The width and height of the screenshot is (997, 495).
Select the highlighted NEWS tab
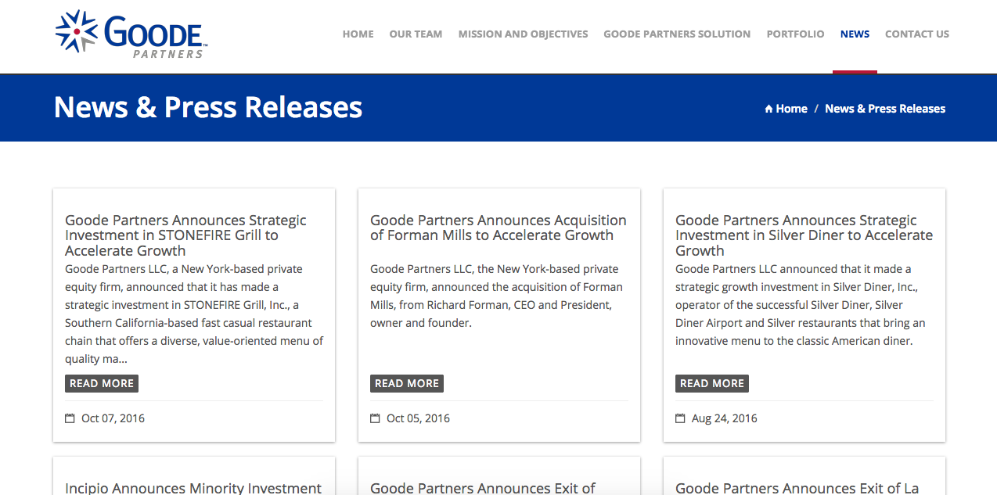pyautogui.click(x=855, y=34)
